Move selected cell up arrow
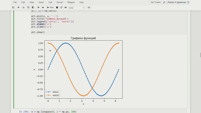Image resolution: width=201 pixels, height=113 pixels. [x=38, y=8]
